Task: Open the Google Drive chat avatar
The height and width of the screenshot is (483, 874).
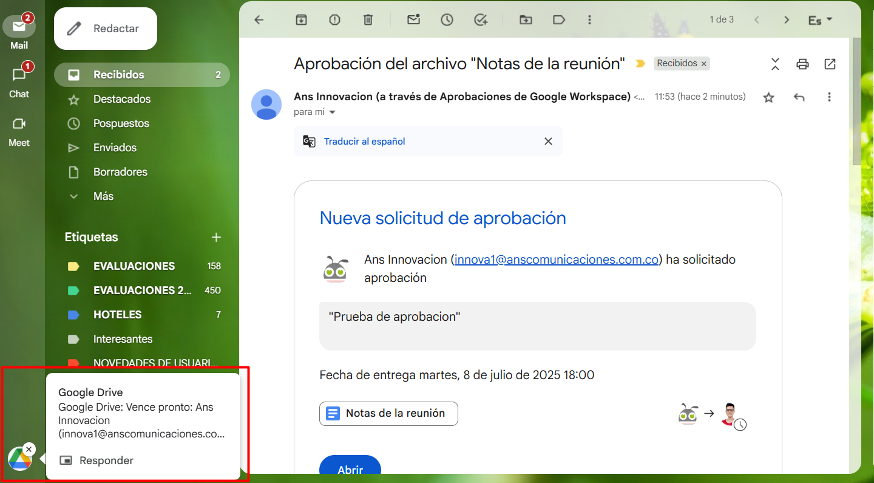Action: tap(19, 459)
